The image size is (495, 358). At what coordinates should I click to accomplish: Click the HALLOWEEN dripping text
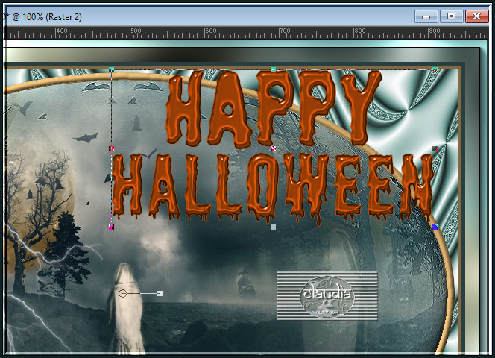pos(274,188)
